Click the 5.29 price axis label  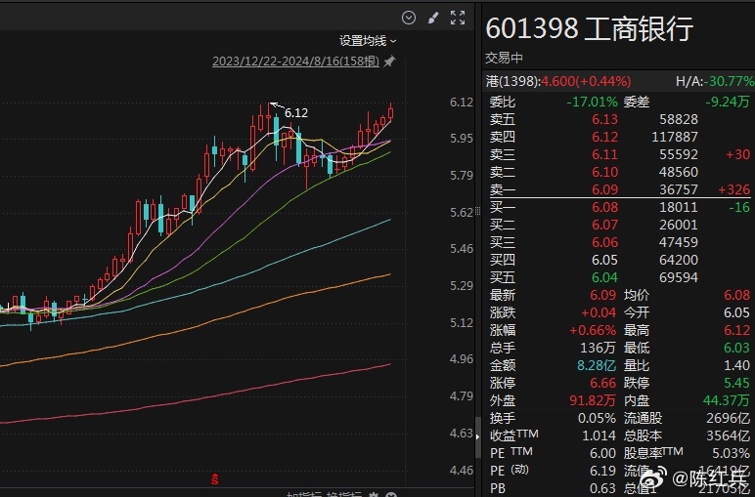462,285
